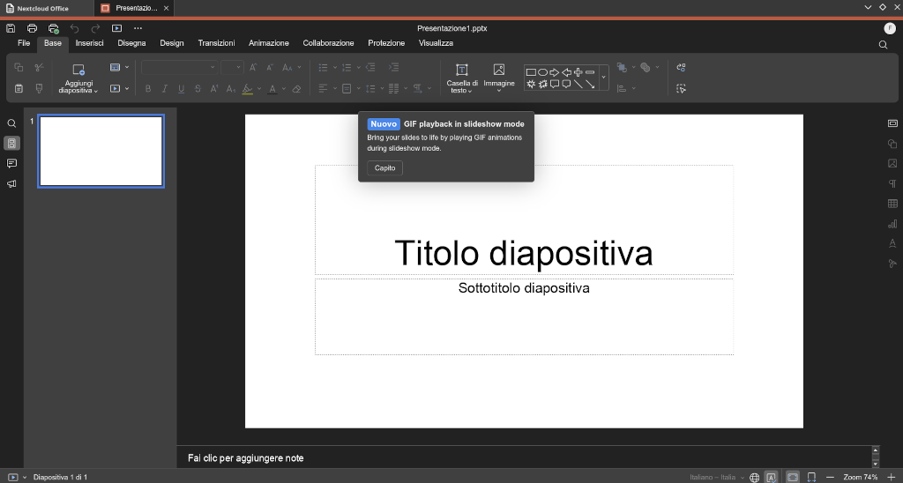Click the Select all icon
Viewport: 903px width, 483px height.
tap(682, 89)
